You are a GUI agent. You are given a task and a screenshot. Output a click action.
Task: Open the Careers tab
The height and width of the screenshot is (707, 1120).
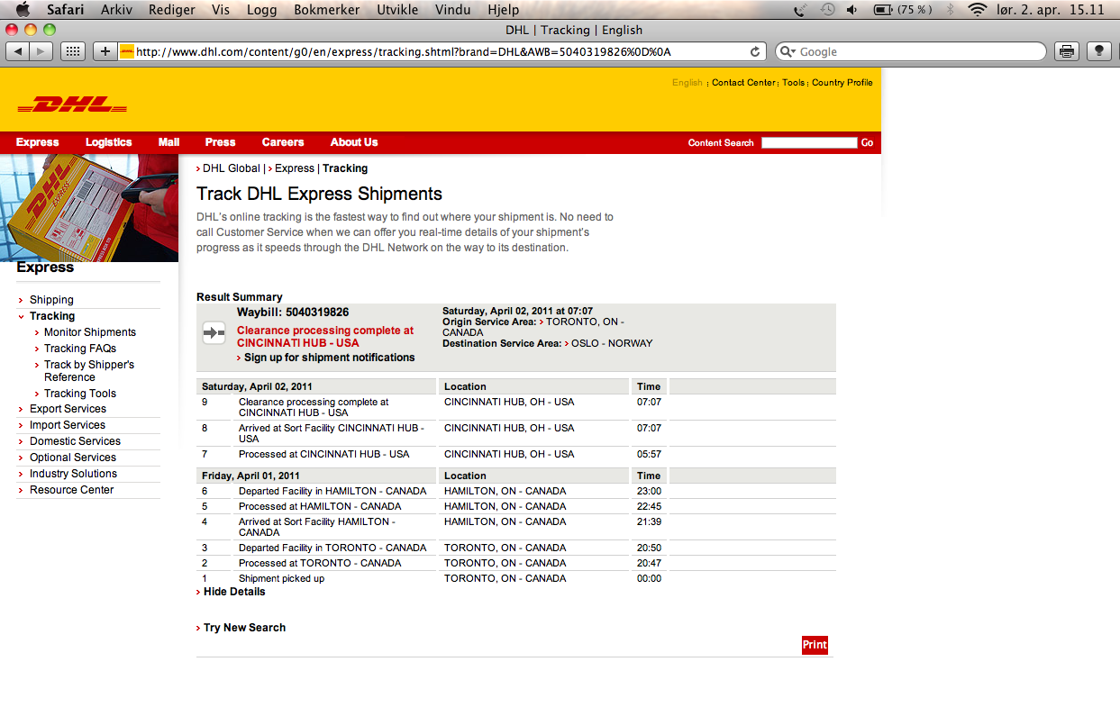283,142
